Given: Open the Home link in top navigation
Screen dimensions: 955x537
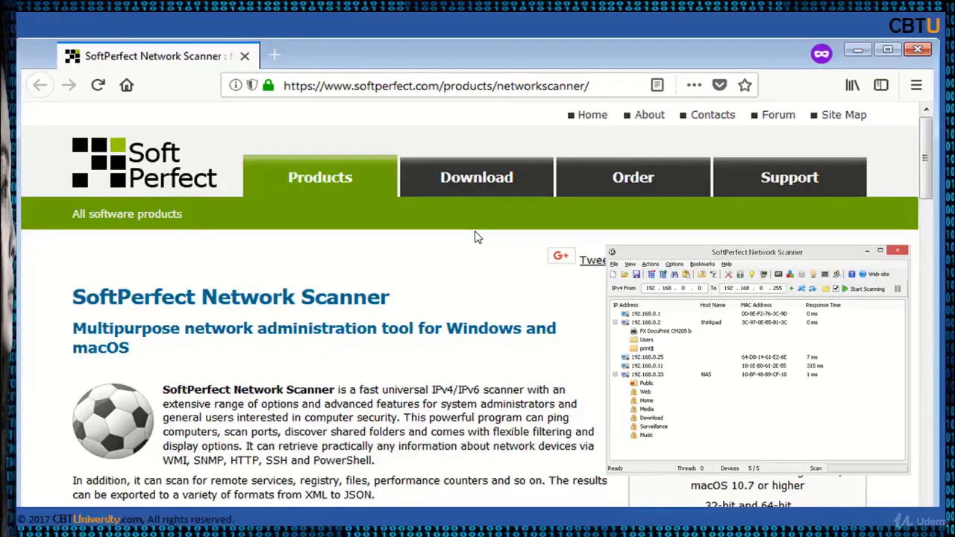Looking at the screenshot, I should [x=592, y=115].
